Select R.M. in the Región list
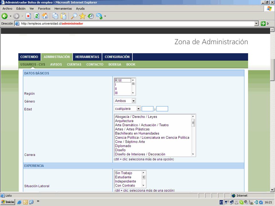This screenshot has height=206, width=275. coord(123,80)
